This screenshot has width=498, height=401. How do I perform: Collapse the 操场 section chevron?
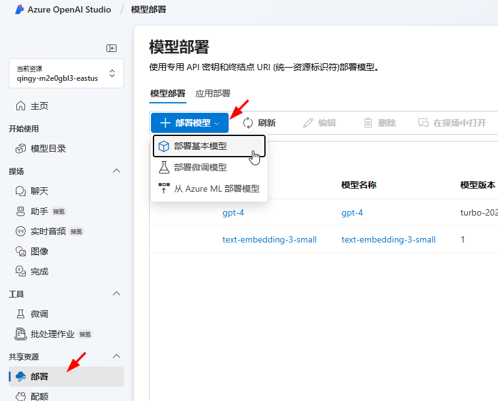[x=117, y=171]
